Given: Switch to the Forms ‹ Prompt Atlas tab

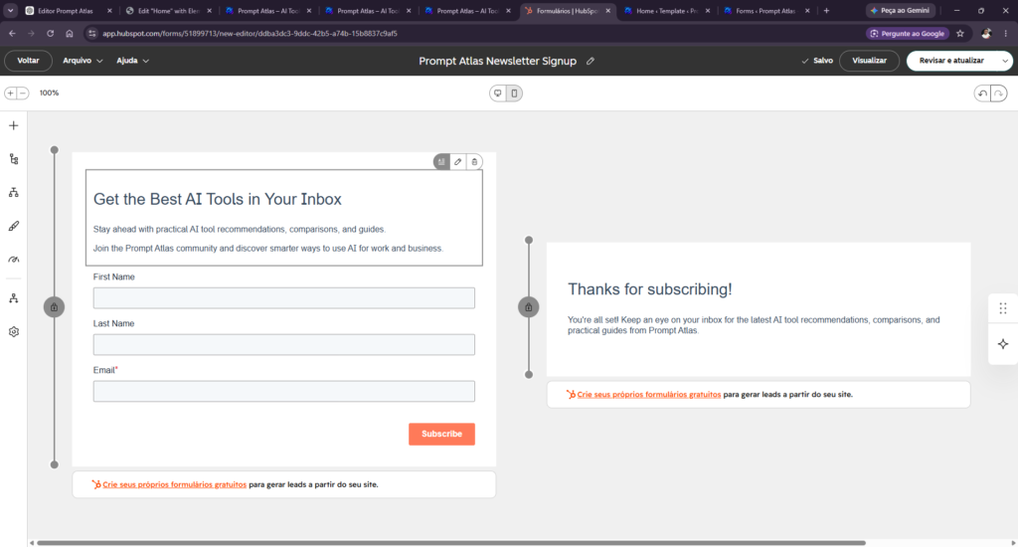Looking at the screenshot, I should point(764,10).
